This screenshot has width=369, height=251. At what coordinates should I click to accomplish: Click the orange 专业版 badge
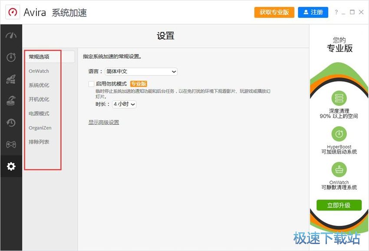[x=138, y=84]
